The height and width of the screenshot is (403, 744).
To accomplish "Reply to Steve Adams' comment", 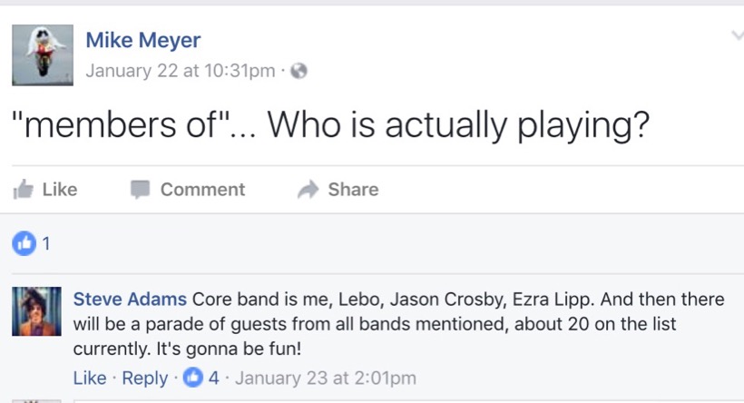I will click(x=144, y=378).
